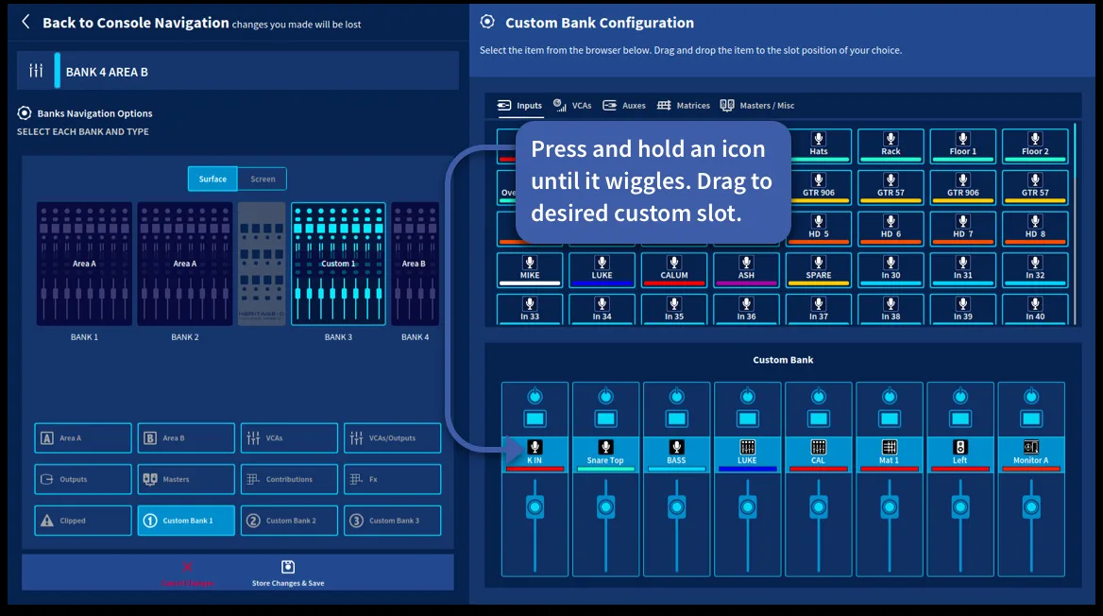Toggle square button on K IN strip
The height and width of the screenshot is (616, 1103).
[x=535, y=419]
